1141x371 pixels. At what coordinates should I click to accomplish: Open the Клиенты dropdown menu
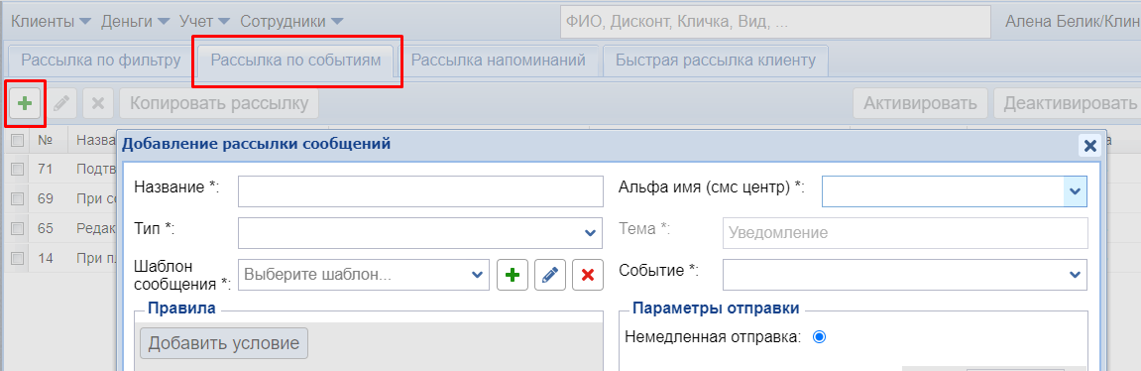(51, 21)
